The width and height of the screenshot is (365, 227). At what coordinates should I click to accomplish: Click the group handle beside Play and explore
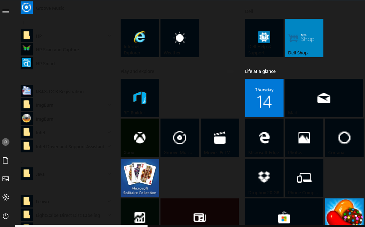(x=230, y=71)
